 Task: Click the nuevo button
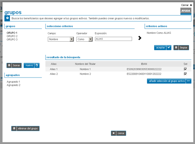coord(32,65)
